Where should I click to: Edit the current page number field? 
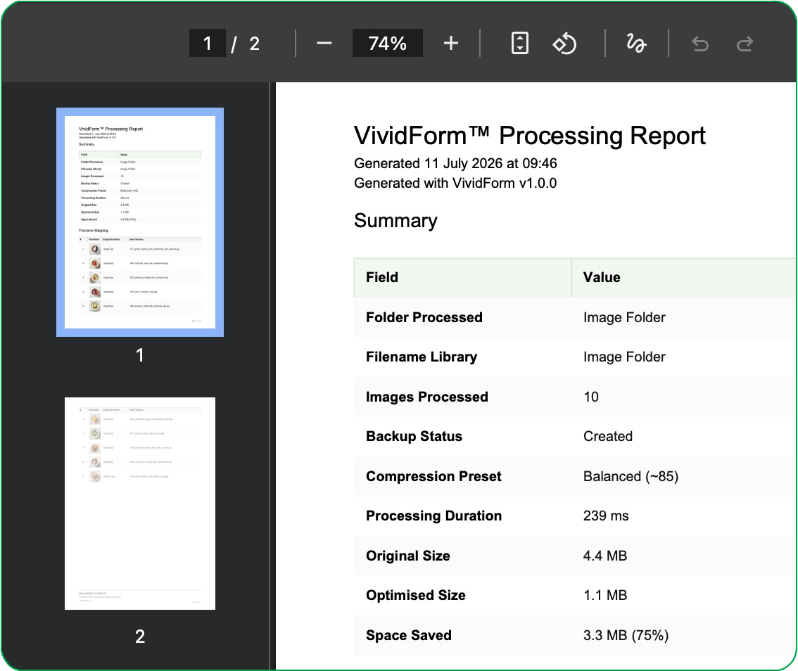[207, 43]
